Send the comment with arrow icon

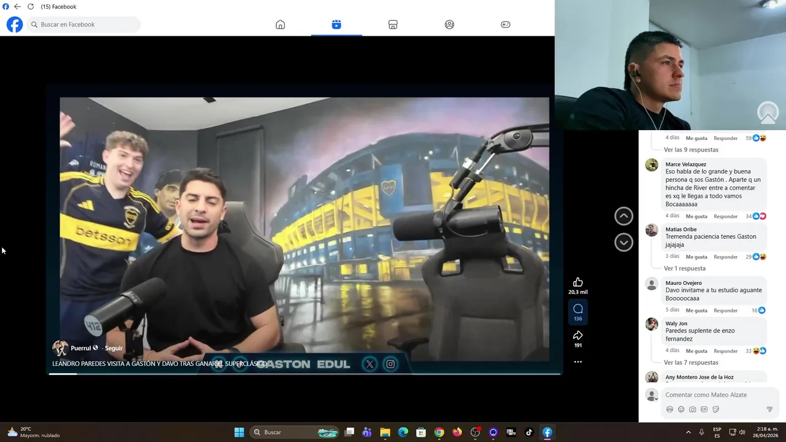[x=769, y=409]
